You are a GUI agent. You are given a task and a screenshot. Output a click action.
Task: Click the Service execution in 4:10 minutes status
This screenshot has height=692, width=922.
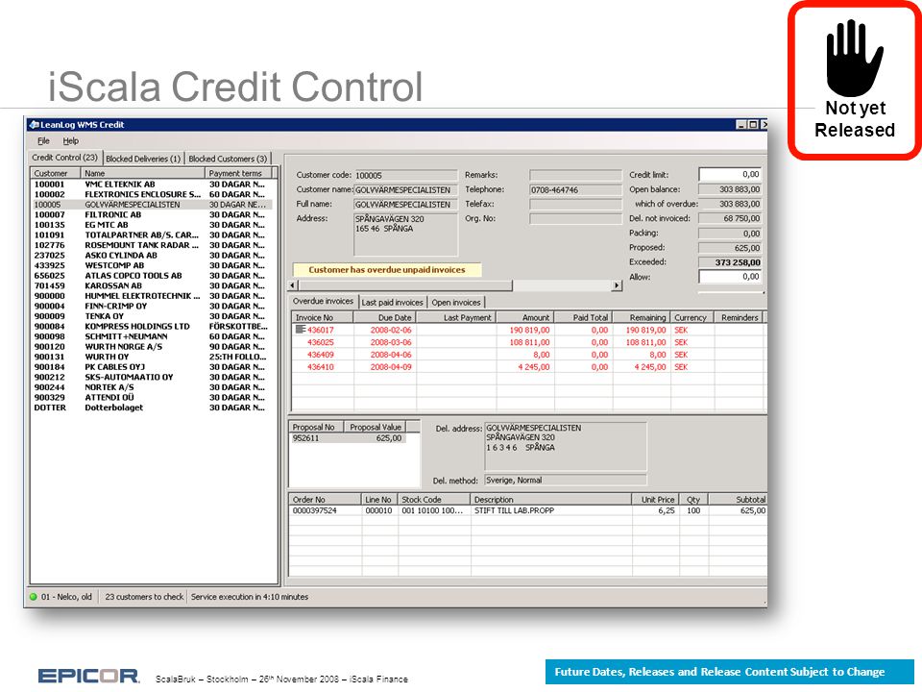(250, 597)
